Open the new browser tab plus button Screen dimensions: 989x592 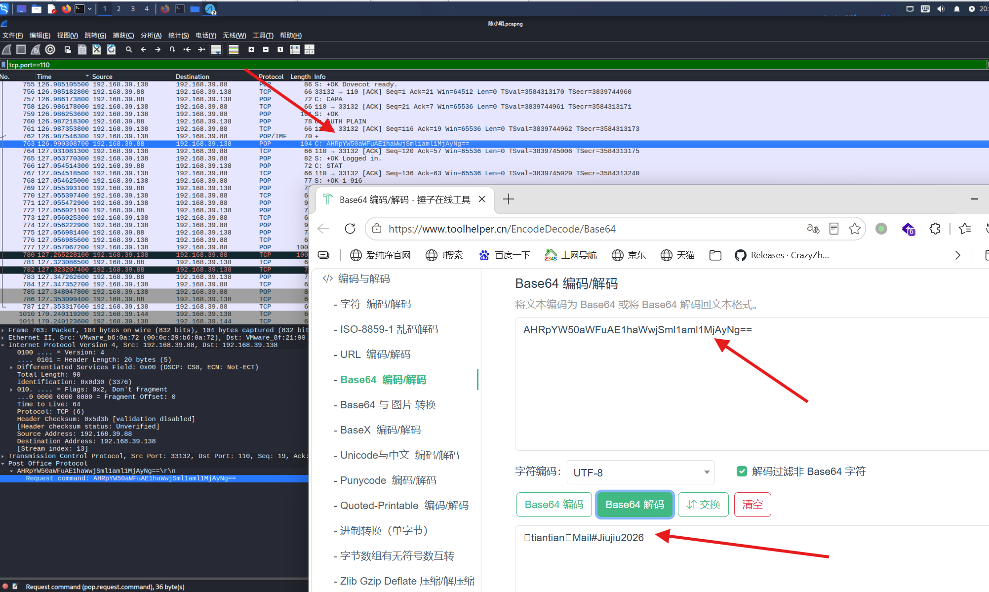coord(509,199)
